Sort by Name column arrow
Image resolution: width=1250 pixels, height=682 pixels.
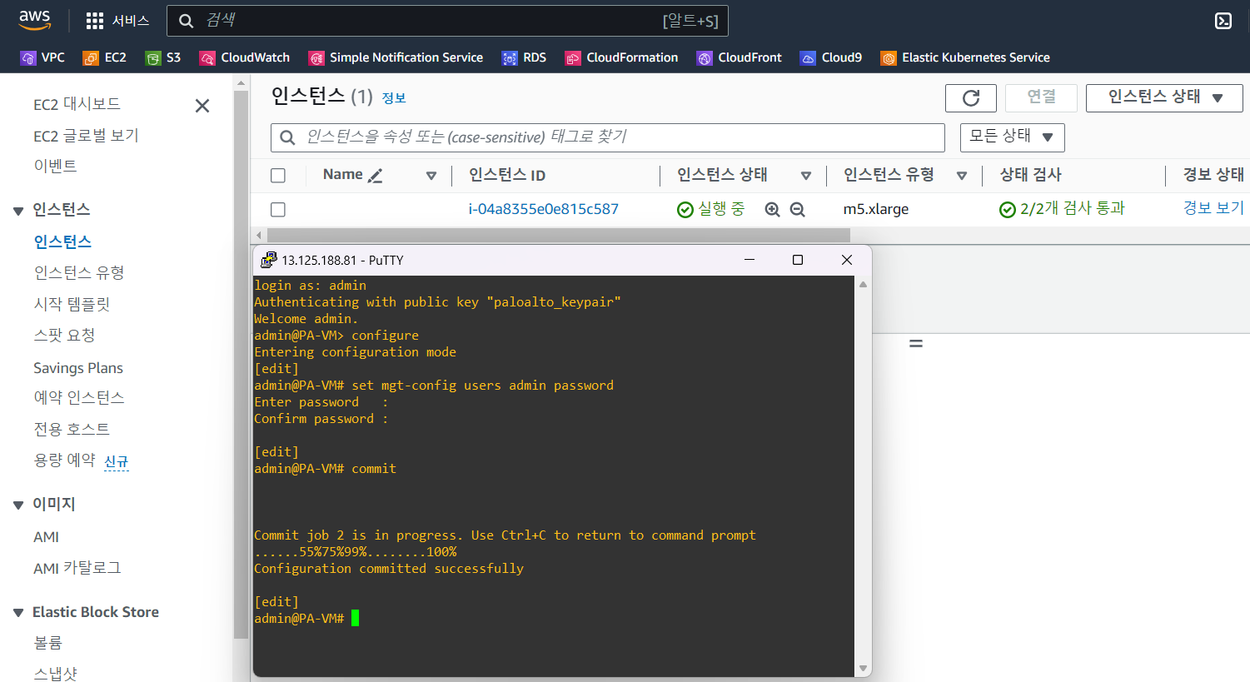[431, 176]
